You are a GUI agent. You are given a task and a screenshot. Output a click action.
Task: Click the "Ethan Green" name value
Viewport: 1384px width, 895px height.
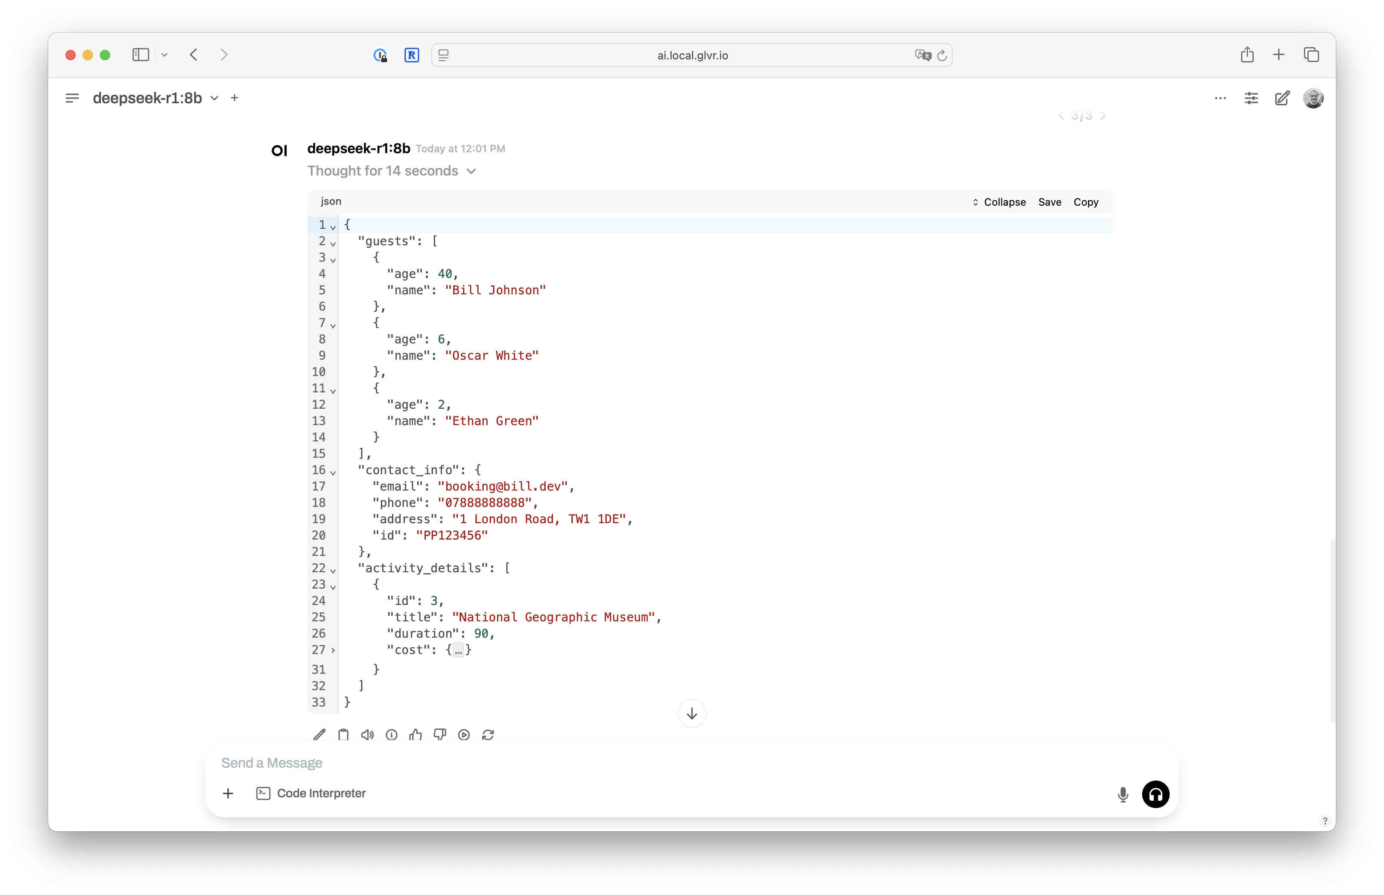[492, 421]
